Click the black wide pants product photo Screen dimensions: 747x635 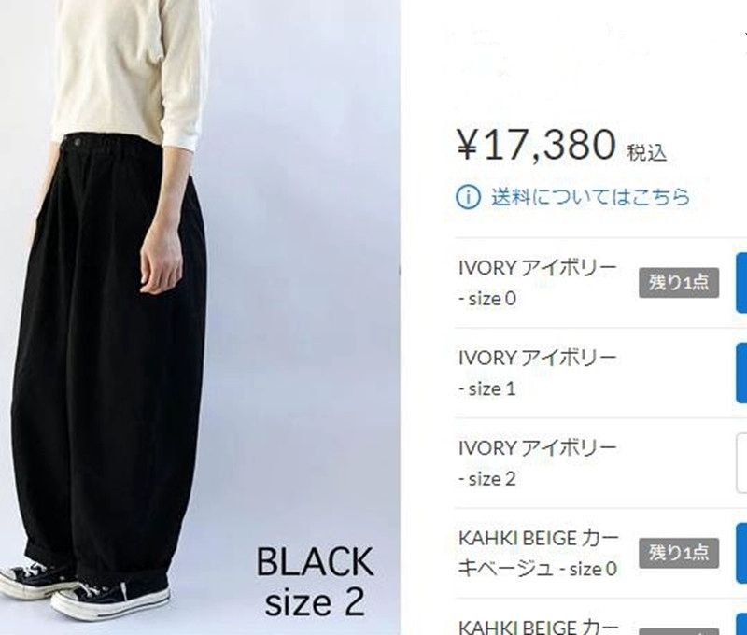pyautogui.click(x=200, y=317)
